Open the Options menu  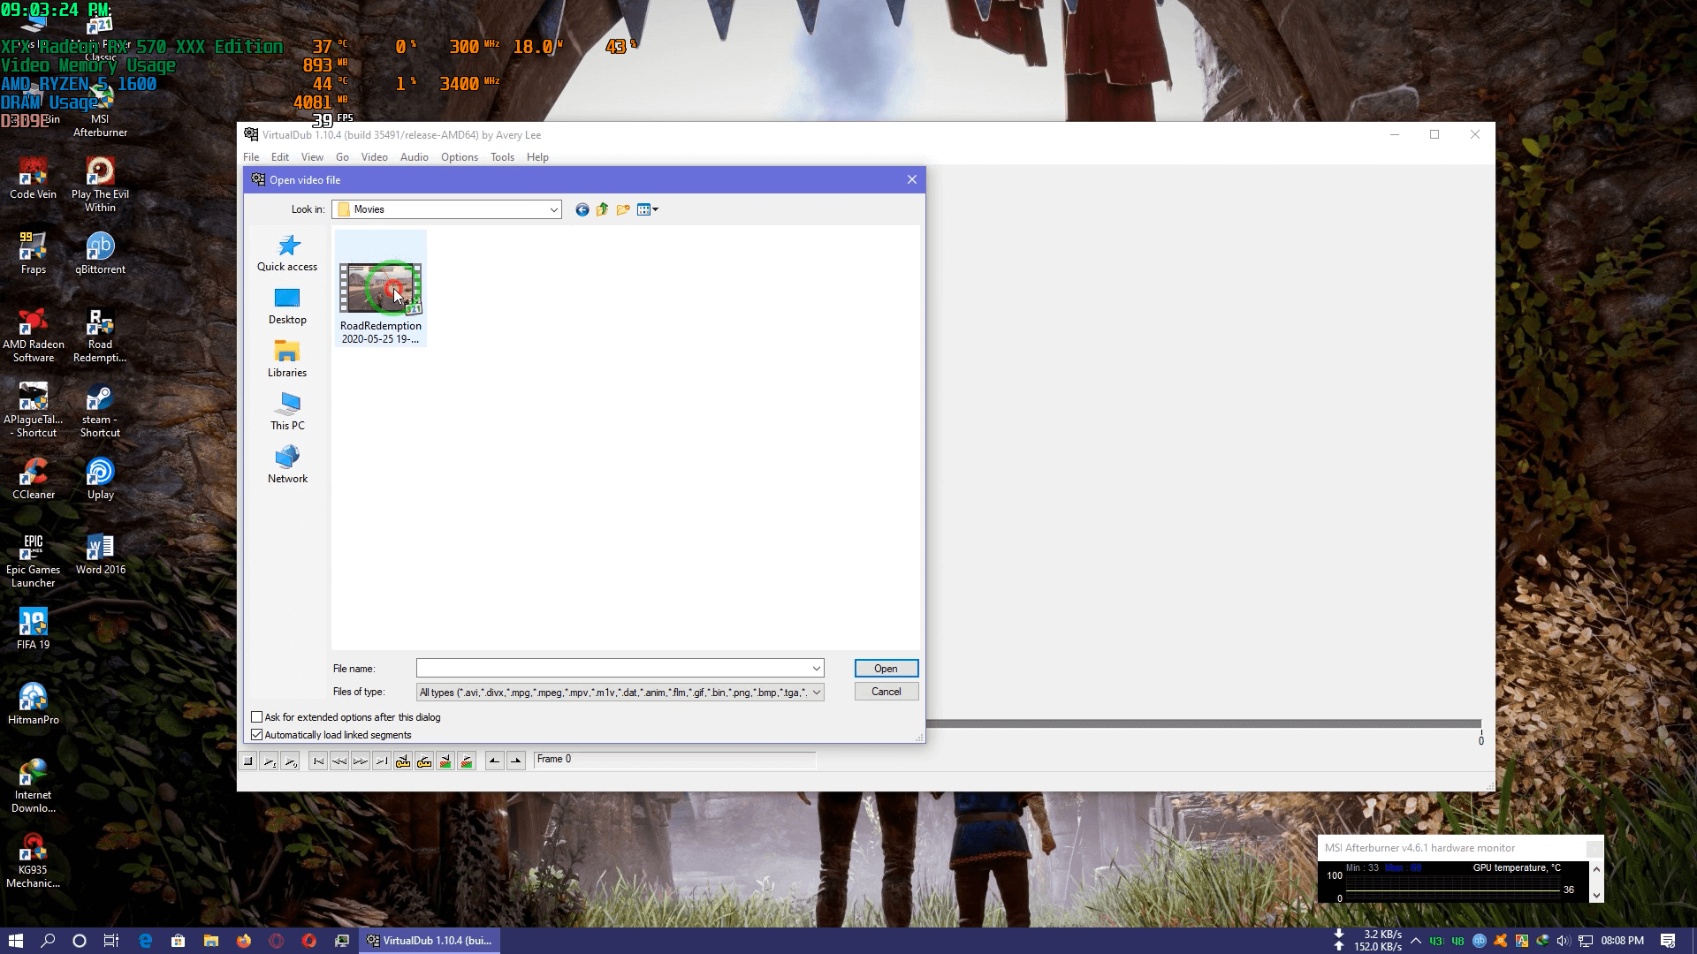click(x=460, y=157)
